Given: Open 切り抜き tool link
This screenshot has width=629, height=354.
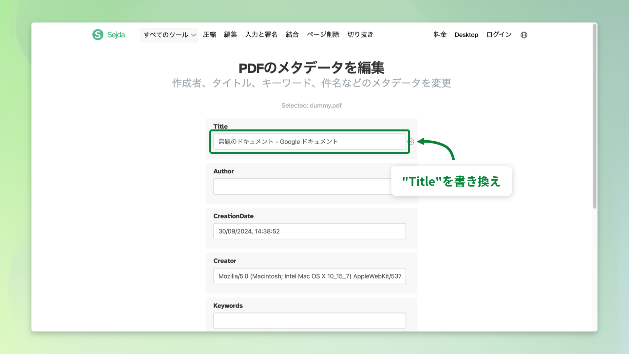Looking at the screenshot, I should click(360, 35).
